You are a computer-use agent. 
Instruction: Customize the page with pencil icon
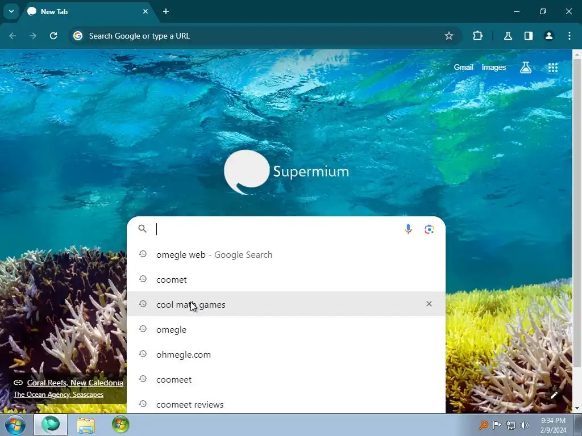pyautogui.click(x=554, y=395)
